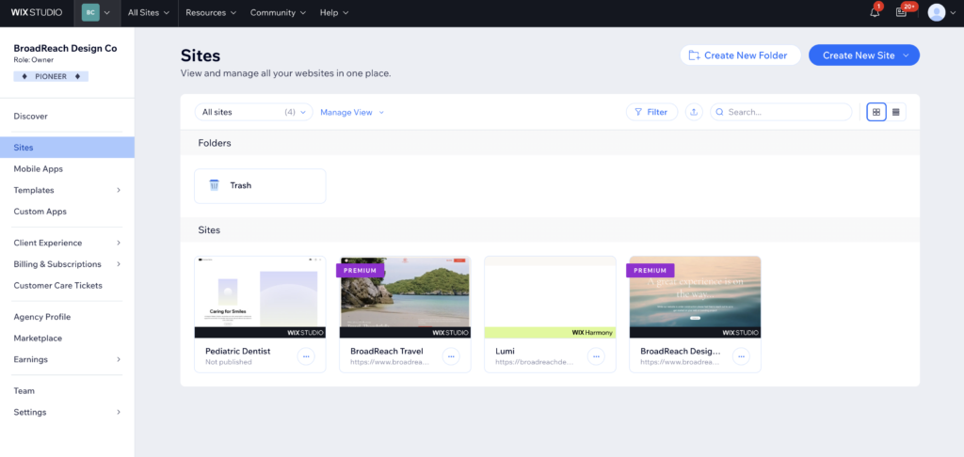Open the All sites (4) dropdown
This screenshot has width=964, height=457.
click(x=254, y=113)
